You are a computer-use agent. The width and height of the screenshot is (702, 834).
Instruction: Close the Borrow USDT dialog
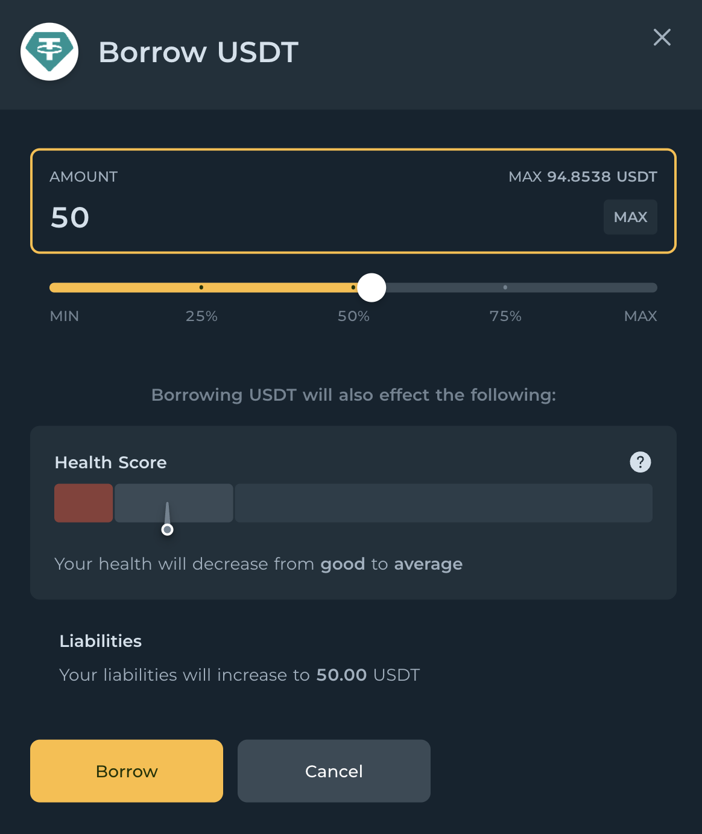pyautogui.click(x=662, y=37)
